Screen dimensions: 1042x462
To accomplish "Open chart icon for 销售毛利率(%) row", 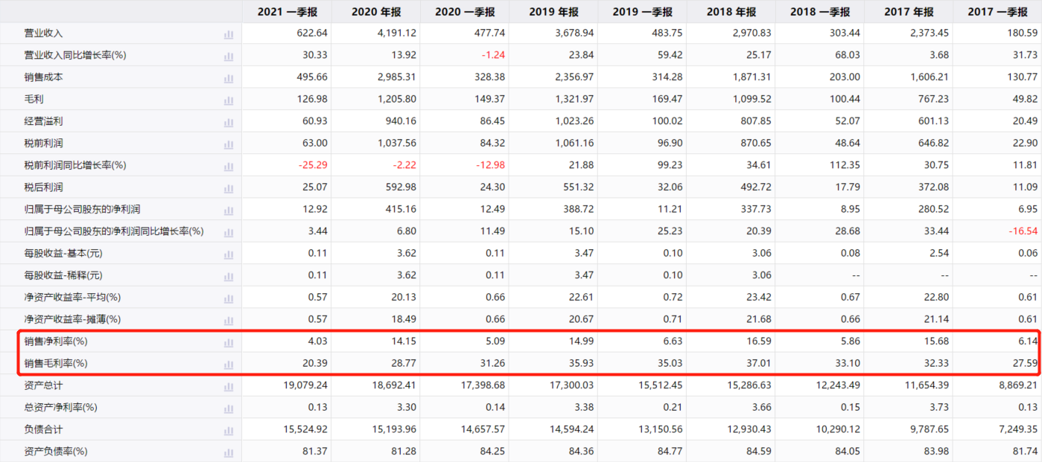I will click(229, 365).
